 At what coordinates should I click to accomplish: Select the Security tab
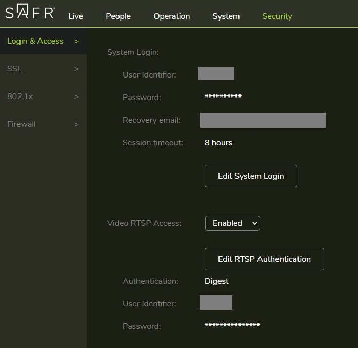point(277,16)
